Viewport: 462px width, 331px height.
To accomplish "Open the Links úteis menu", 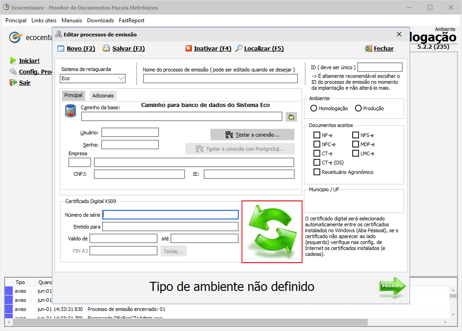I will pos(44,20).
